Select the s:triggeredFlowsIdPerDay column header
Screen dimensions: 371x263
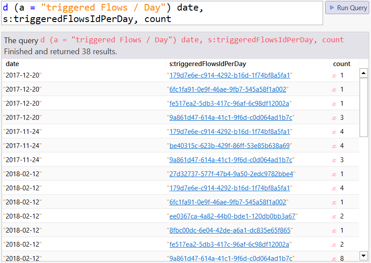pyautogui.click(x=207, y=64)
